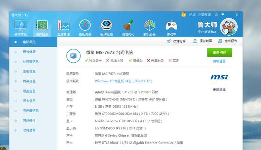Viewport: 261px width, 150px height.
Task: Click 复制信息 copy info link
Action: pyautogui.click(x=219, y=61)
